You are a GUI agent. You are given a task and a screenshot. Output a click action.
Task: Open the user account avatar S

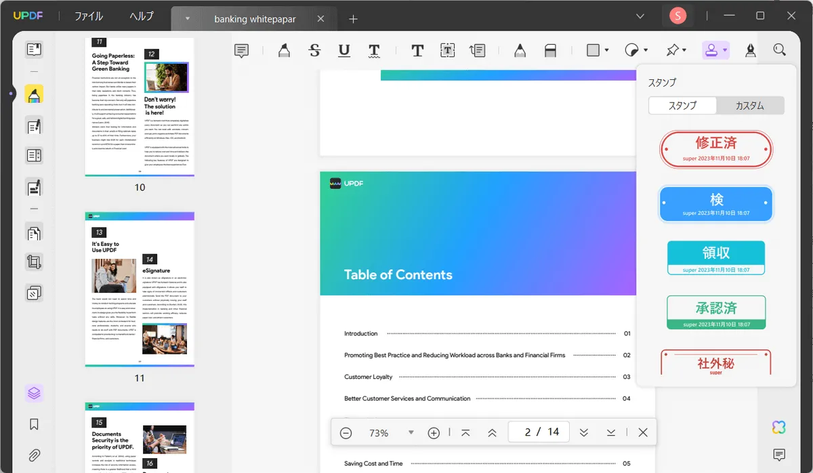point(677,16)
